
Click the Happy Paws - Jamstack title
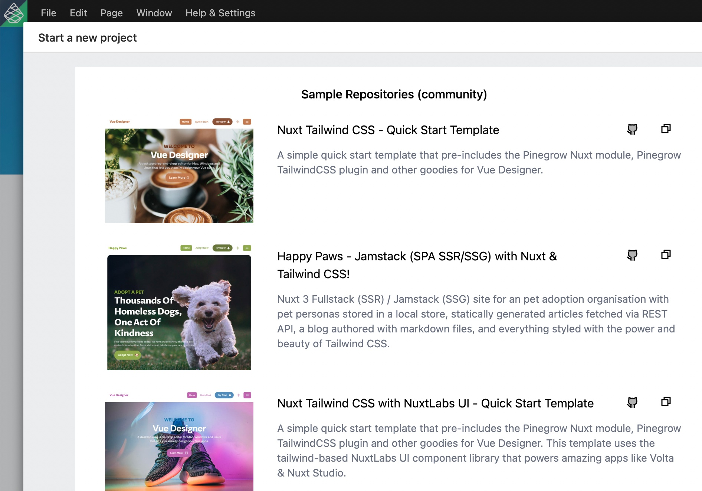417,265
